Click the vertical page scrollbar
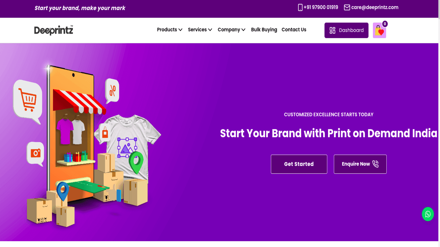 point(439,123)
